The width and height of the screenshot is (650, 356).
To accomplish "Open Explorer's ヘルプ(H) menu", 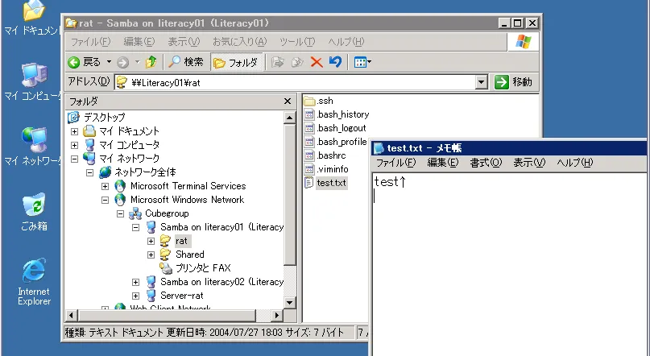I will point(346,42).
